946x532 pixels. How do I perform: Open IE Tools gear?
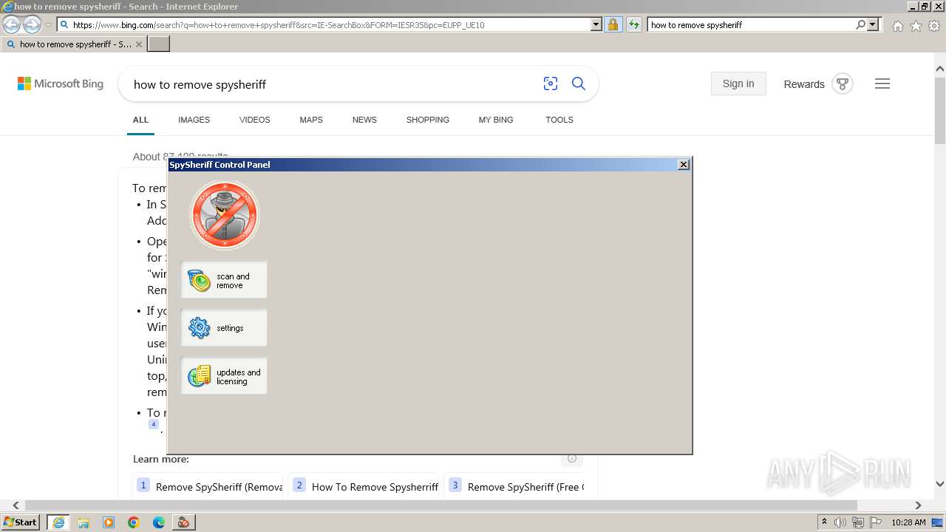click(x=934, y=26)
